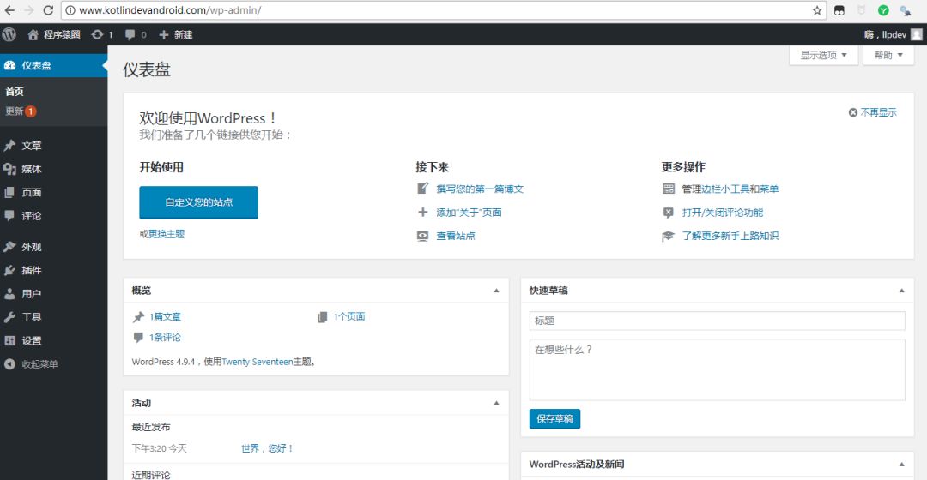Screen dimensions: 927x480
Task: Open the 程序猿圈 site home icon
Action: [33, 35]
